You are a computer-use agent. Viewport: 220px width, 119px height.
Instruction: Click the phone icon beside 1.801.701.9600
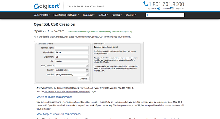click(145, 4)
